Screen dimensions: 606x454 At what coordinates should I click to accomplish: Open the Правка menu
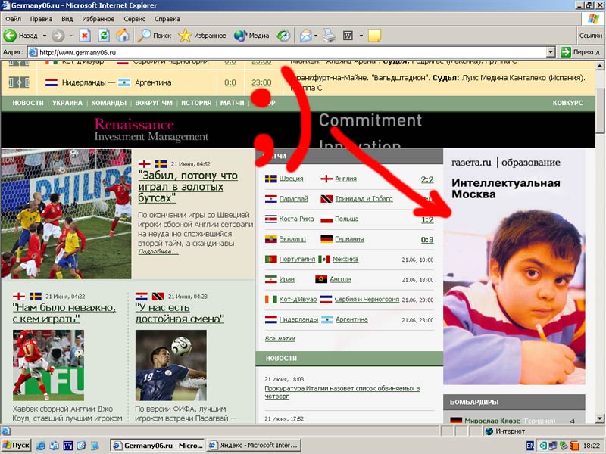41,19
